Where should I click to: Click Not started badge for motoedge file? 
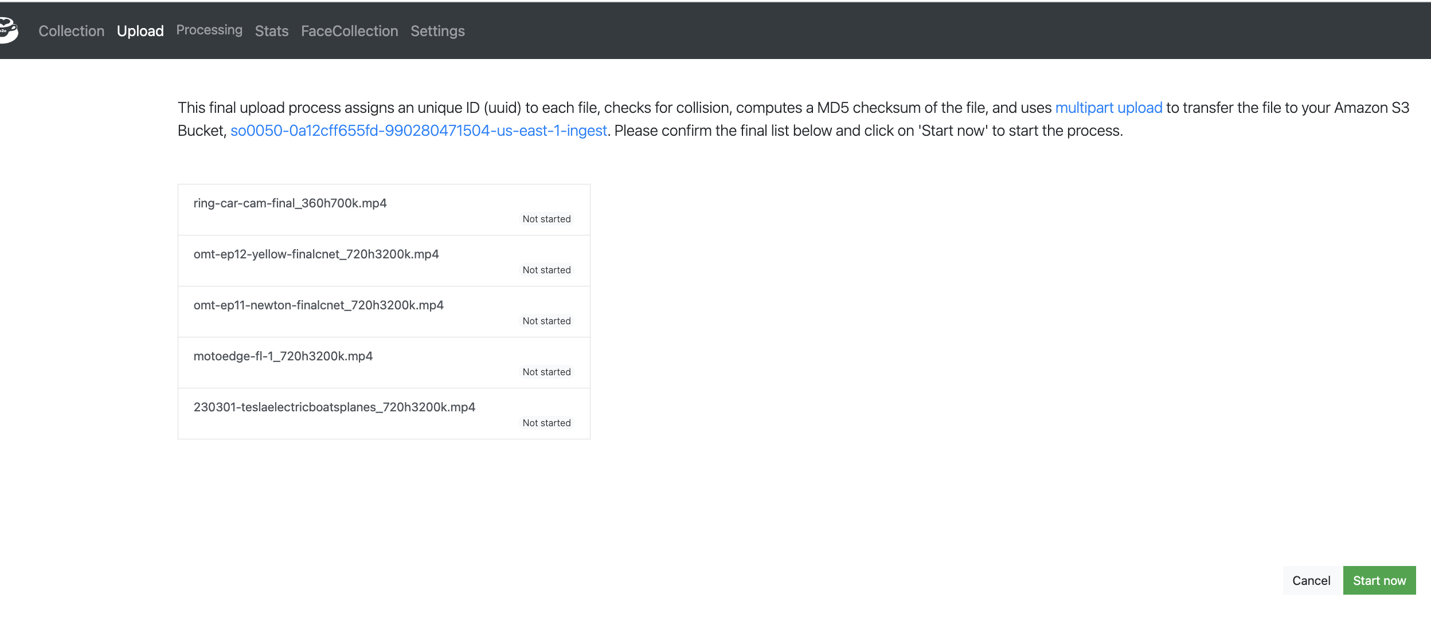[x=546, y=372]
